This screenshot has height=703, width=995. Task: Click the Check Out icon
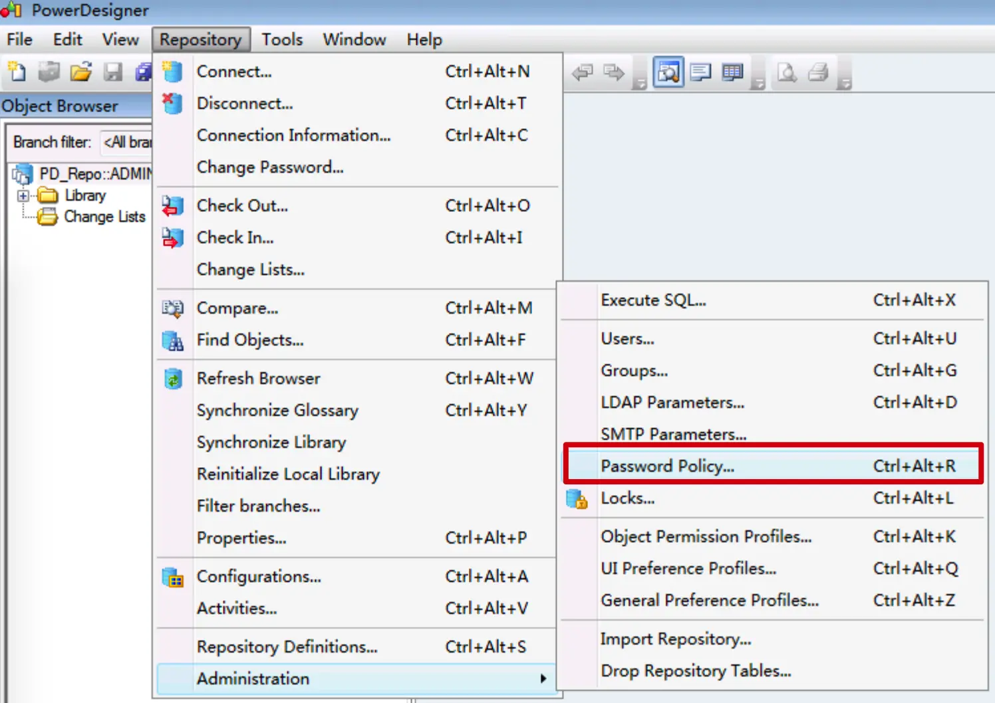pyautogui.click(x=172, y=205)
